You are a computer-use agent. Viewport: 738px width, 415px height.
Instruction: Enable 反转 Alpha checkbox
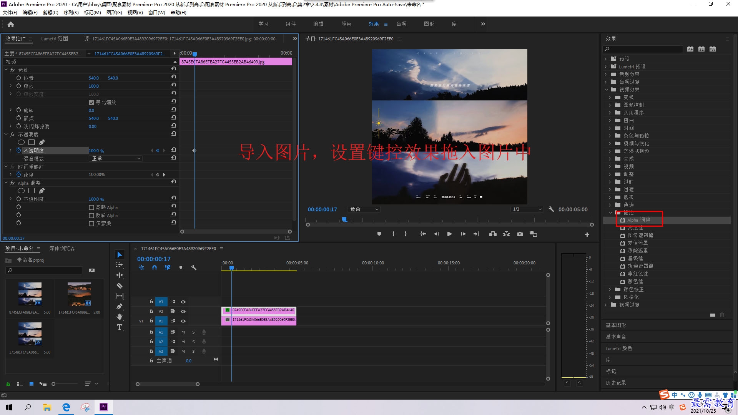click(x=91, y=216)
